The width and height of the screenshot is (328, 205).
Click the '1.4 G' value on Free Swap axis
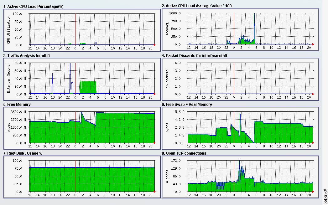tap(180, 136)
